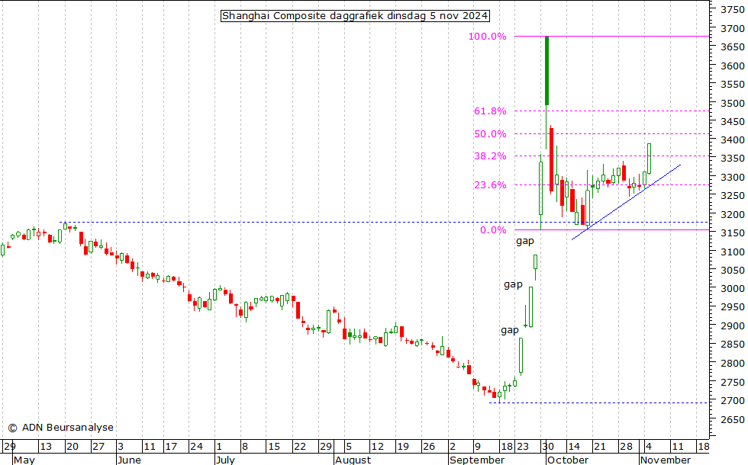Viewport: 748px width, 465px height.
Task: Click the '50.0%' Fibonacci label
Action: [x=490, y=134]
